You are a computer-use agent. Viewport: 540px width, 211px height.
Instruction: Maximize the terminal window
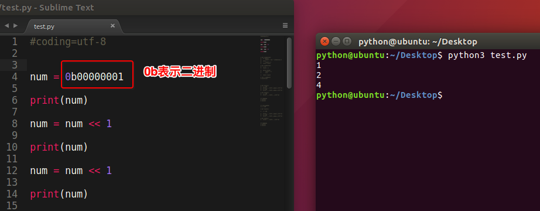[x=347, y=42]
